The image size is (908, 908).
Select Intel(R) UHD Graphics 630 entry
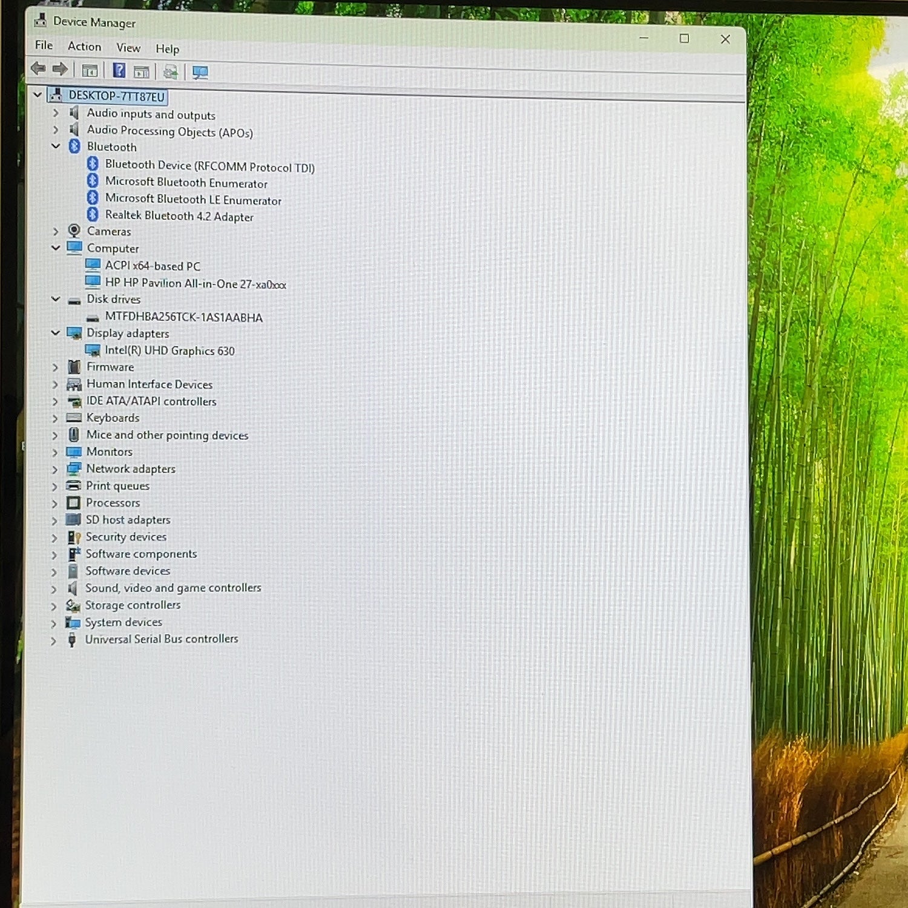point(169,350)
